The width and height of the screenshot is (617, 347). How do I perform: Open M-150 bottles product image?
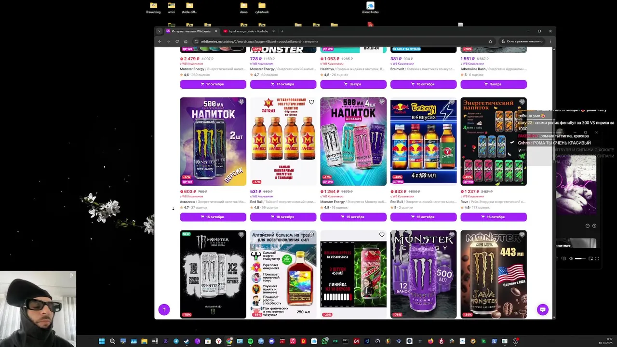click(x=283, y=142)
